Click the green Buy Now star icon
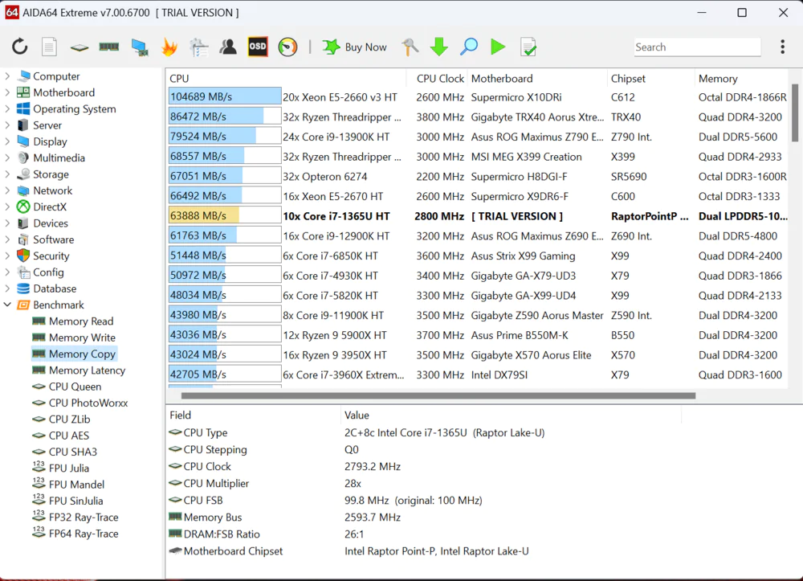The image size is (803, 581). (332, 47)
